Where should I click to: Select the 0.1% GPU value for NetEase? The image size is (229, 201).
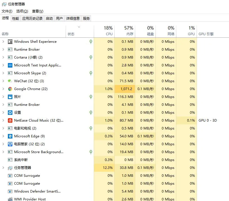click(186, 120)
